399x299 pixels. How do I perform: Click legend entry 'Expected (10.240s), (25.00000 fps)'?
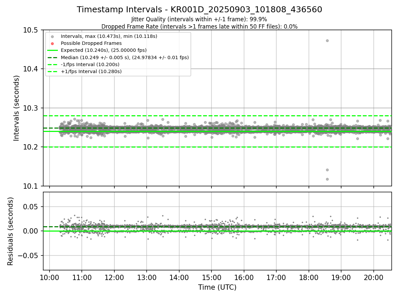104,50
